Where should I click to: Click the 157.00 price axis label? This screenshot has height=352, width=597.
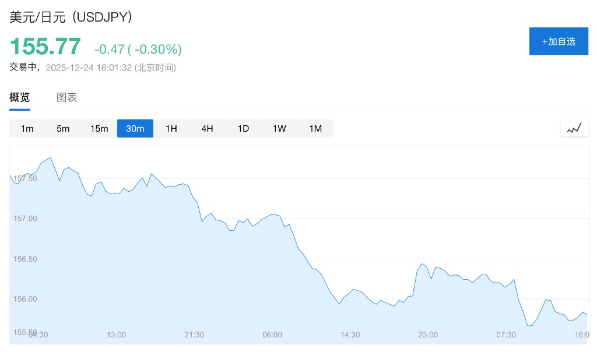pyautogui.click(x=25, y=219)
